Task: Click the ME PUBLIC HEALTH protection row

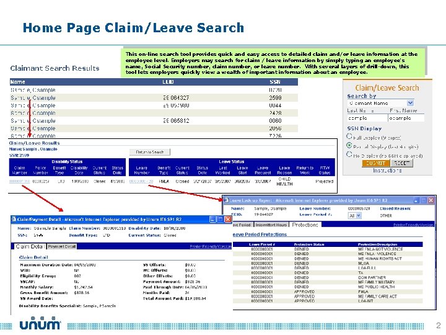Action: [x=328, y=287]
